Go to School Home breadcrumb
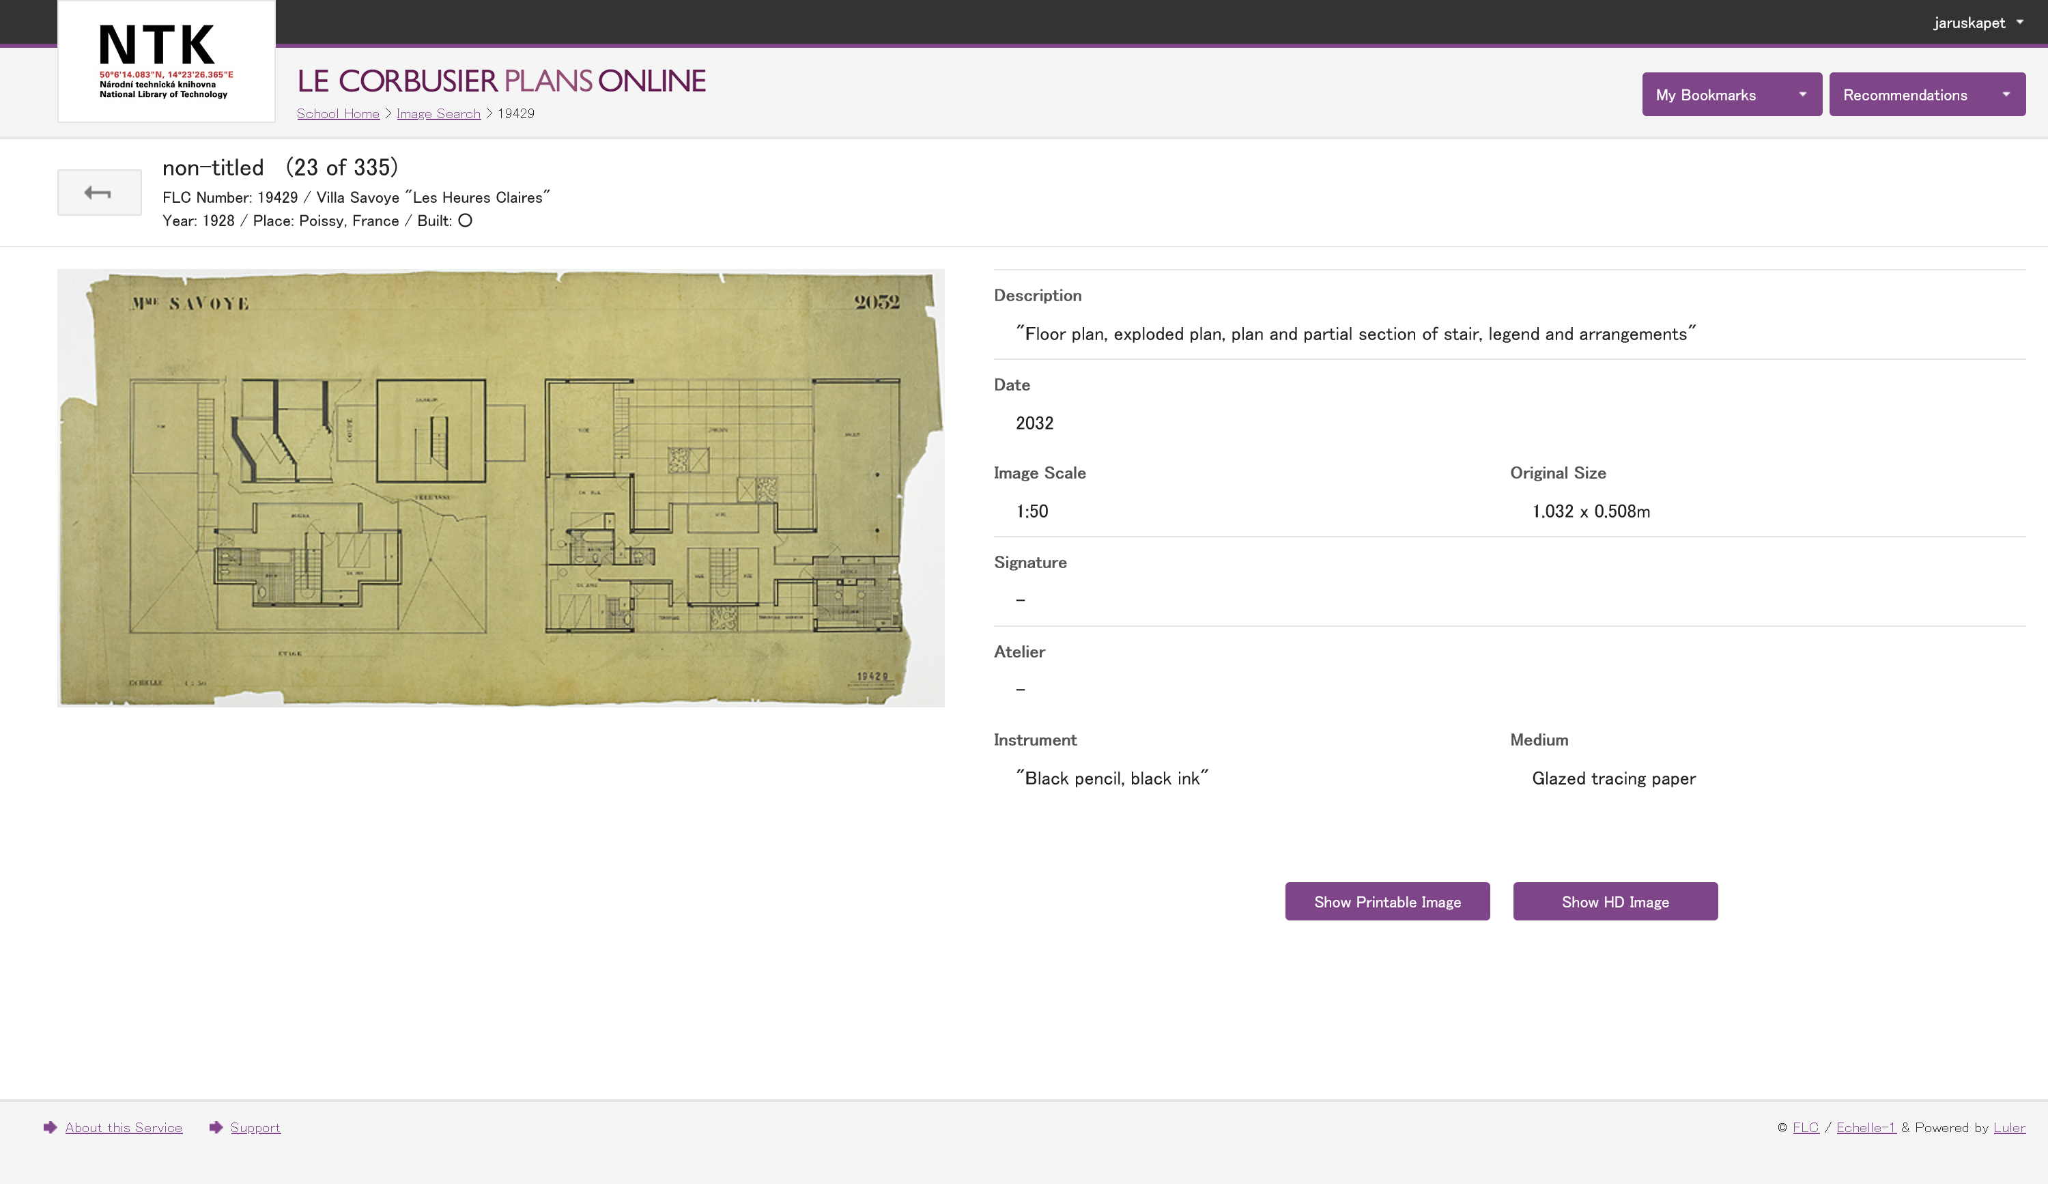The image size is (2048, 1184). (338, 114)
